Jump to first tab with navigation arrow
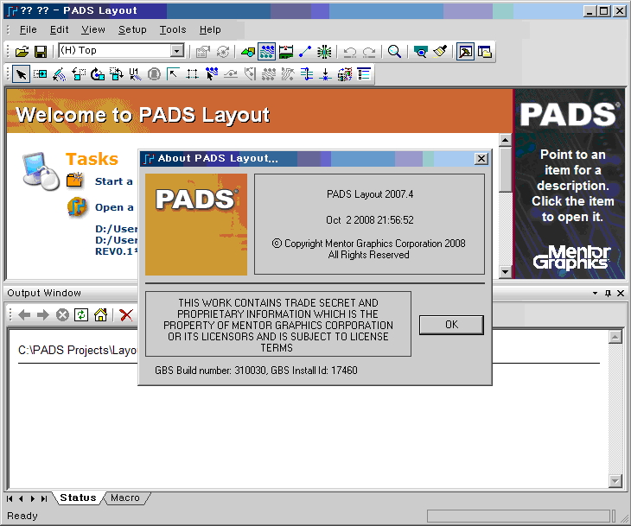631x526 pixels. click(x=10, y=498)
